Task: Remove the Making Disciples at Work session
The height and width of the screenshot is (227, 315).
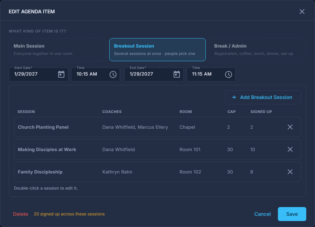Action: [x=290, y=149]
